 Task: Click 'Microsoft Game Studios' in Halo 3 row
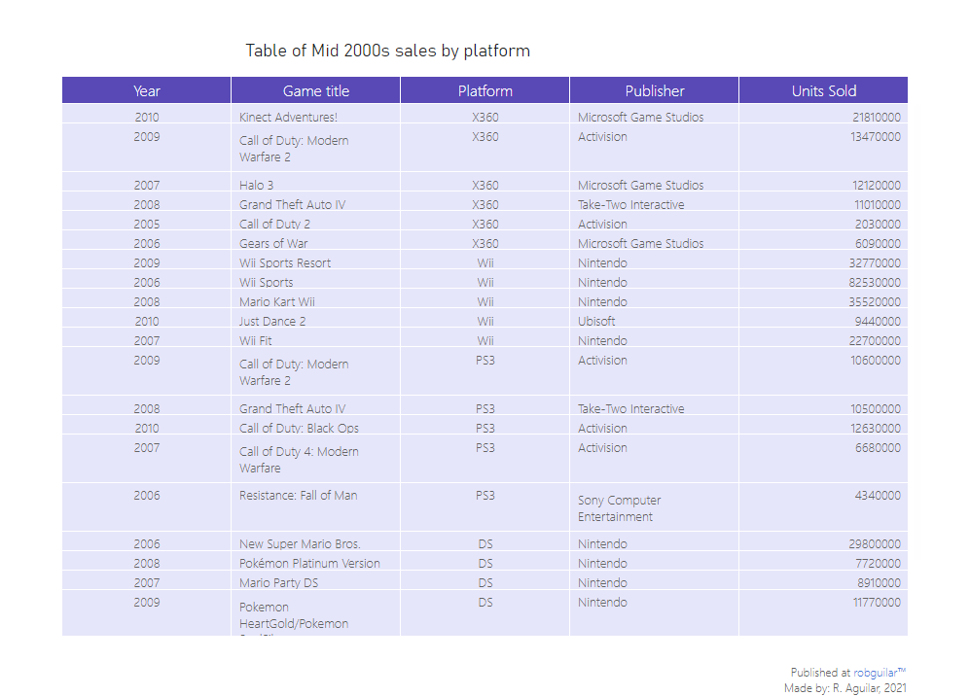pyautogui.click(x=641, y=185)
